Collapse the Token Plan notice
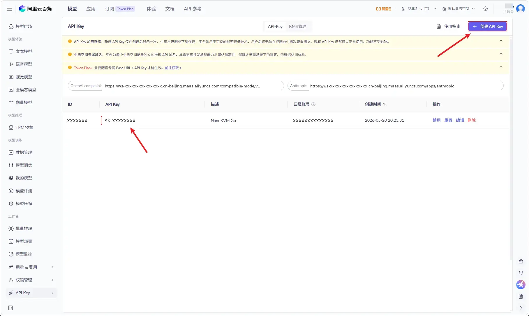 (x=501, y=67)
